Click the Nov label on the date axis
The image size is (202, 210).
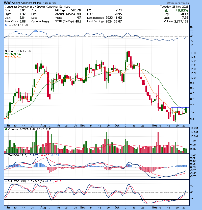(x=154, y=125)
